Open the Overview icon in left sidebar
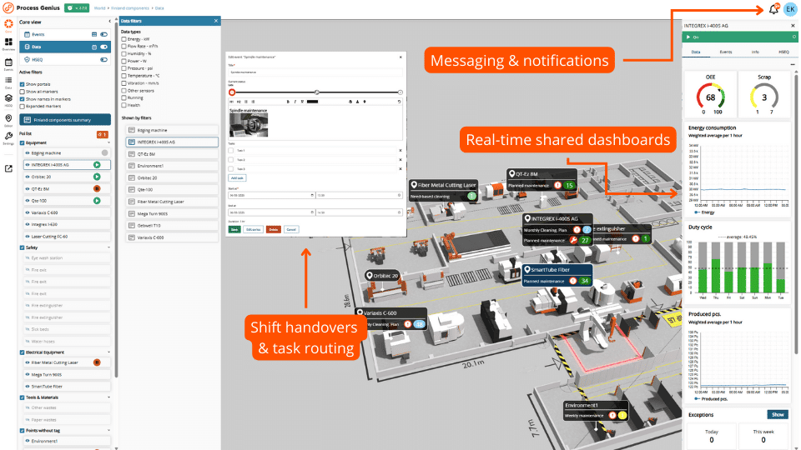This screenshot has height=450, width=801. pos(8,42)
